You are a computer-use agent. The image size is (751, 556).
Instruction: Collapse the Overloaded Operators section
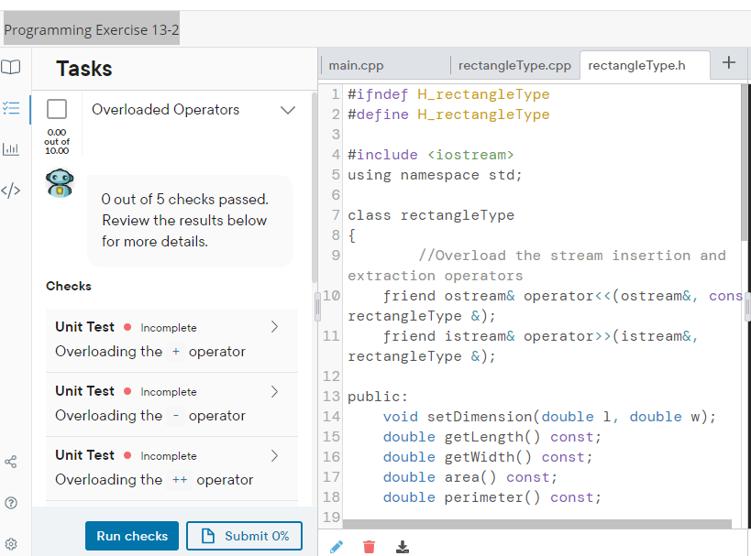tap(288, 109)
